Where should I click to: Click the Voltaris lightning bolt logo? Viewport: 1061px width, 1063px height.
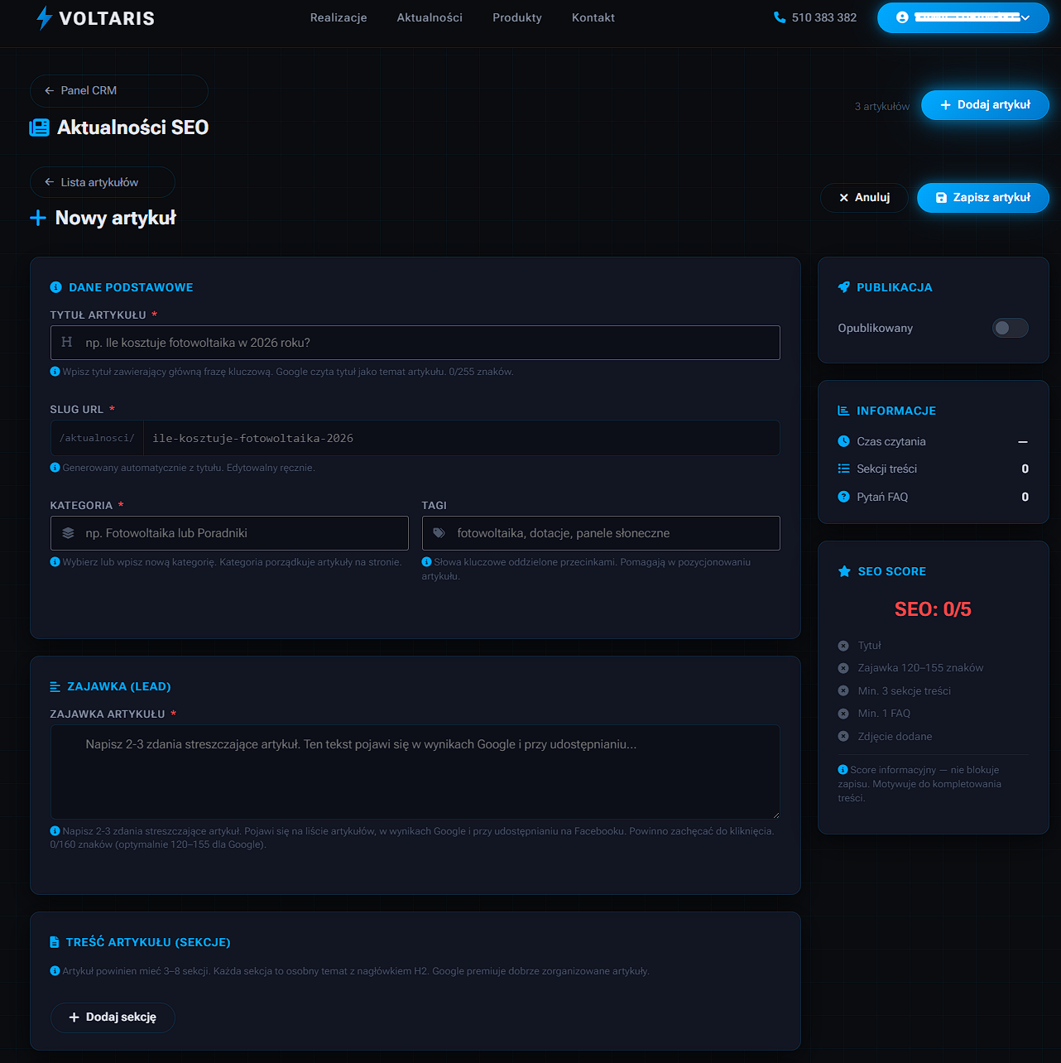(x=44, y=18)
